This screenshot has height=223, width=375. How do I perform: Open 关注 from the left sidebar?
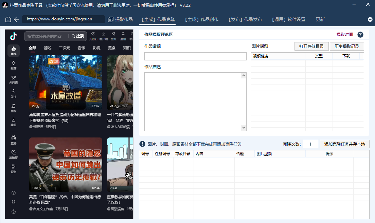tap(14, 93)
